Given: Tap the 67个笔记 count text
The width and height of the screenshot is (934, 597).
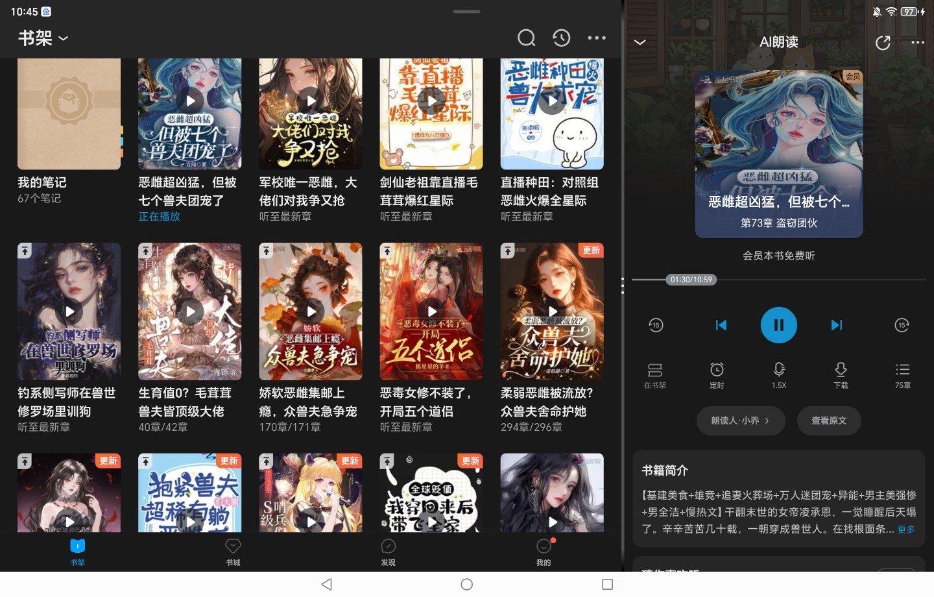Looking at the screenshot, I should pyautogui.click(x=39, y=199).
